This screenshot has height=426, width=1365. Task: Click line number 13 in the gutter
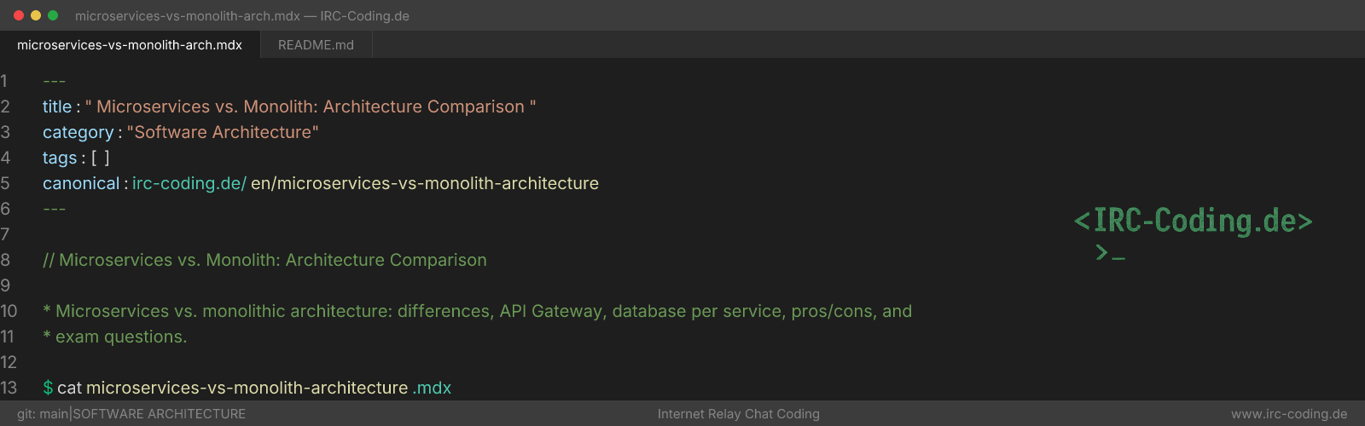click(9, 388)
